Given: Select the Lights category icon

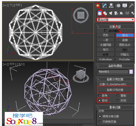Looking at the screenshot, I should [111, 13].
